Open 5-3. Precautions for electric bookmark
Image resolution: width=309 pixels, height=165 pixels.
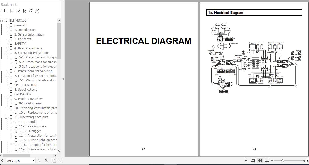[38, 67]
